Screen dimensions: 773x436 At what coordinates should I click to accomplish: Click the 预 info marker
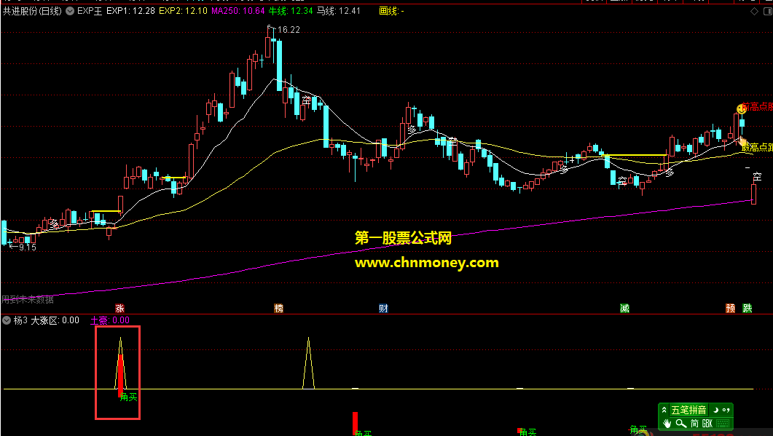coord(731,309)
